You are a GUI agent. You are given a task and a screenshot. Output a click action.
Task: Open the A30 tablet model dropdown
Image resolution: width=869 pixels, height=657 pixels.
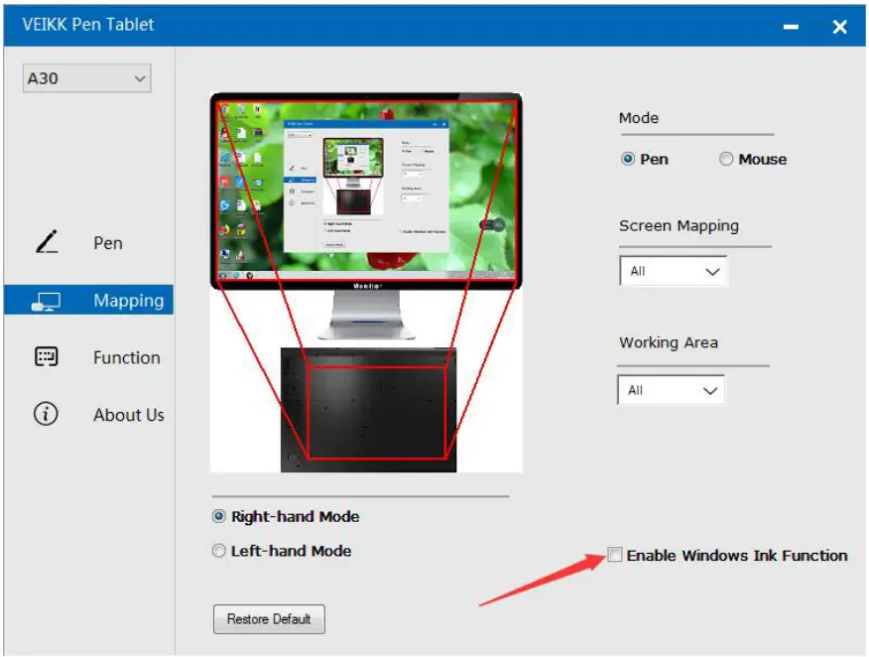pos(86,78)
